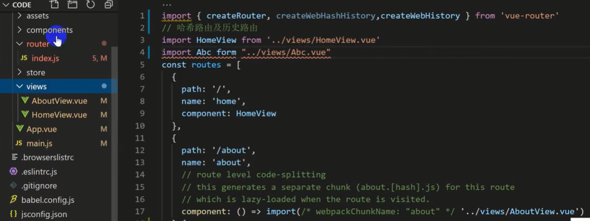Select the store folder name

[36, 72]
